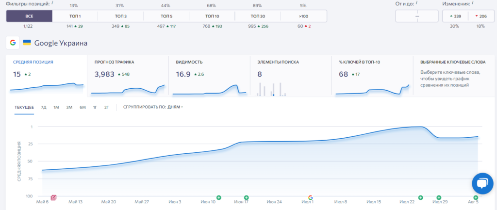Open the blue chat support bubble

(x=482, y=183)
